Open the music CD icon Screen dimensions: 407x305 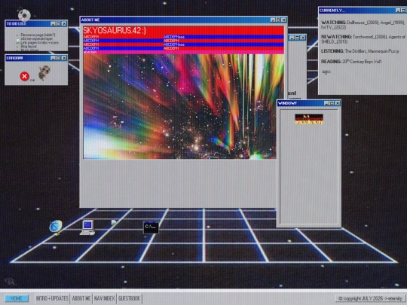tap(24, 14)
